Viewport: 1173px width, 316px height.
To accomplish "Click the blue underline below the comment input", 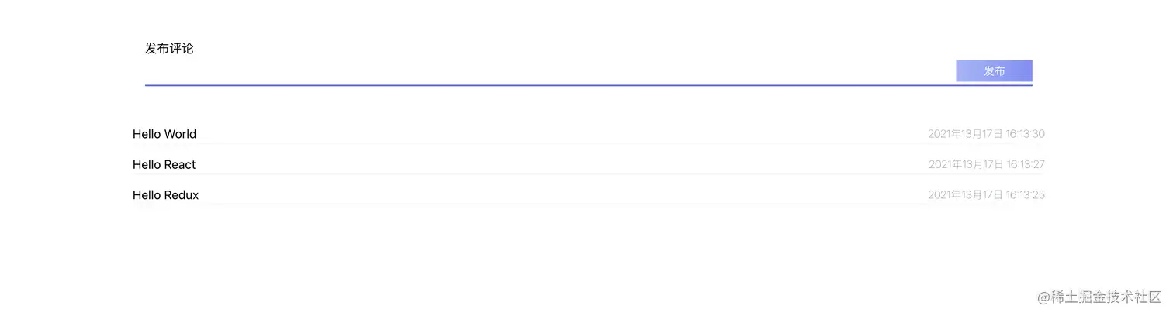I will pos(543,85).
